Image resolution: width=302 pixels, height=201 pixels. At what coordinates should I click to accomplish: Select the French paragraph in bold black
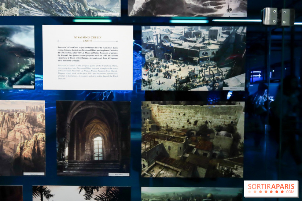pos(88,54)
